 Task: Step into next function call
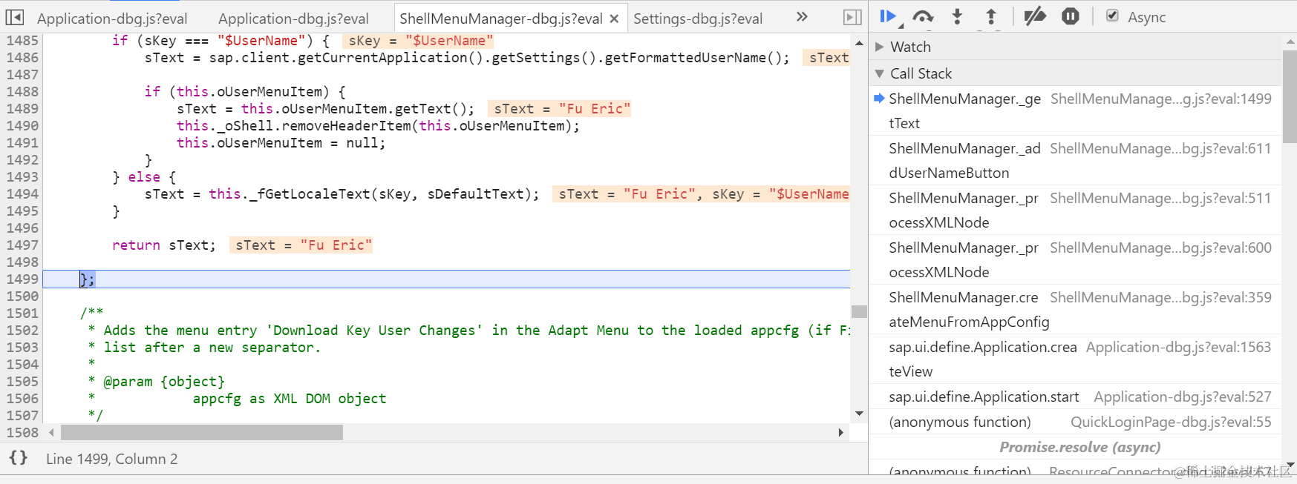(x=957, y=16)
